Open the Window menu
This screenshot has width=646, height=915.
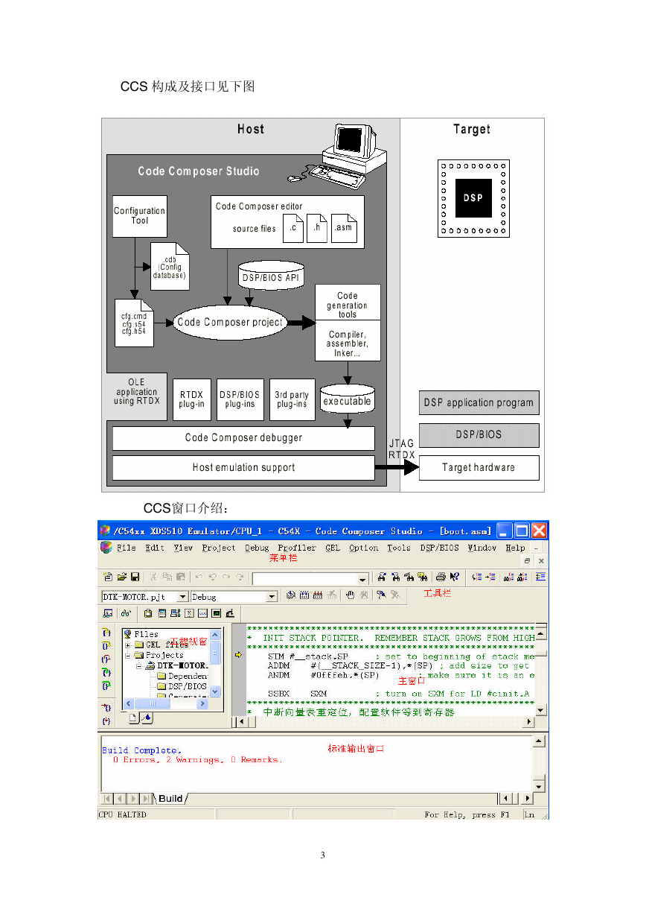pyautogui.click(x=482, y=548)
